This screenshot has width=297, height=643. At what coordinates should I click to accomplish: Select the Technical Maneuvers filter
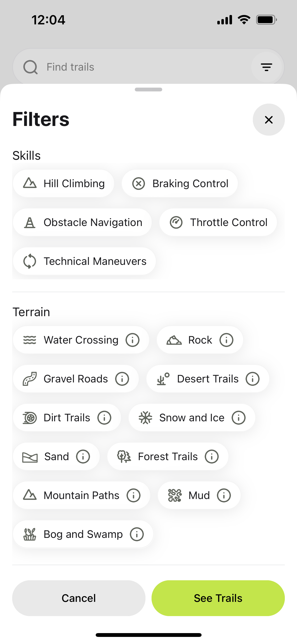(84, 261)
